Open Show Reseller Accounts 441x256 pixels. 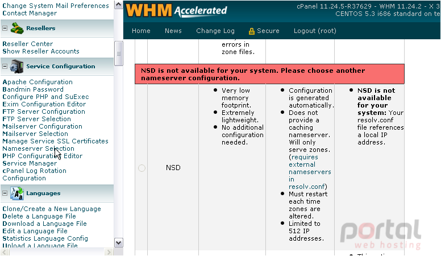point(41,51)
